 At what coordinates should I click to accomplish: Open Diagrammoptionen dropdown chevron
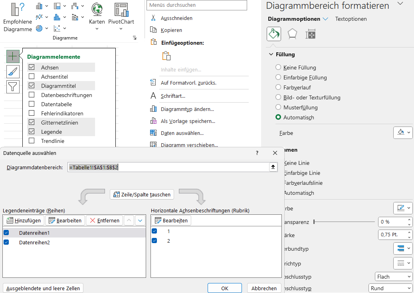(325, 19)
